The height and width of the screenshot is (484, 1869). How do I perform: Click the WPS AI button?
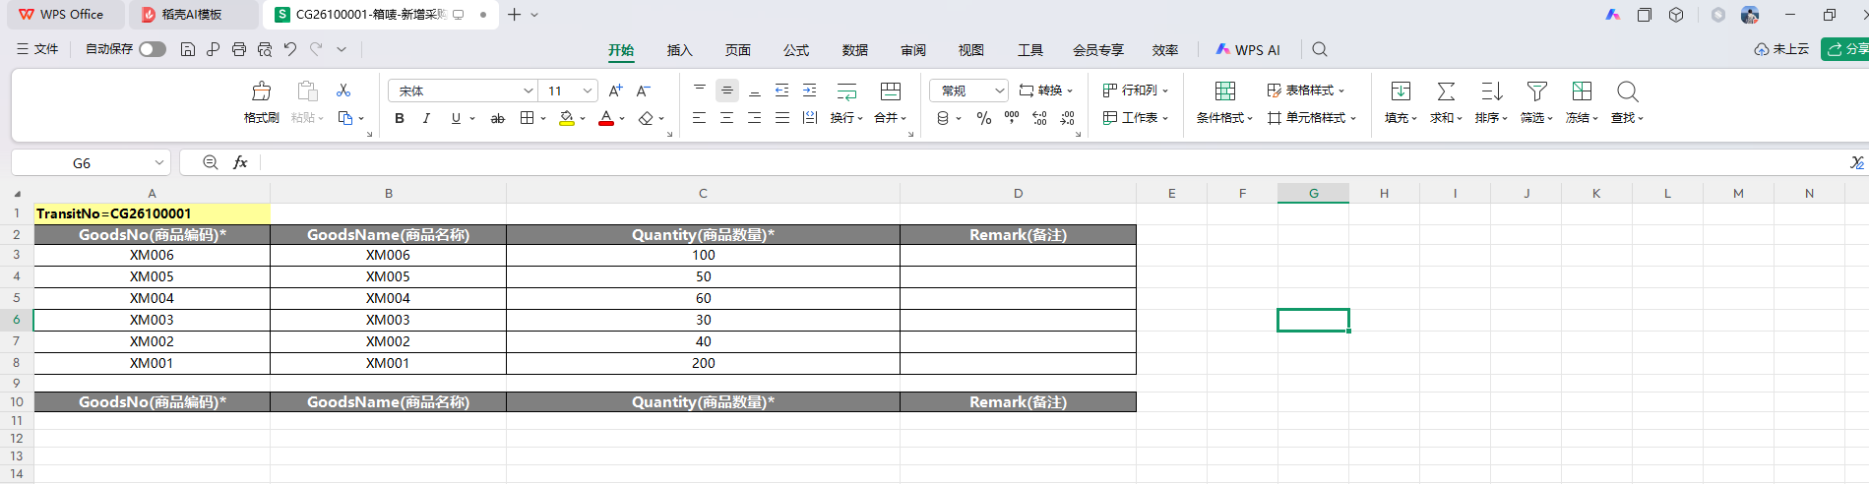1248,50
